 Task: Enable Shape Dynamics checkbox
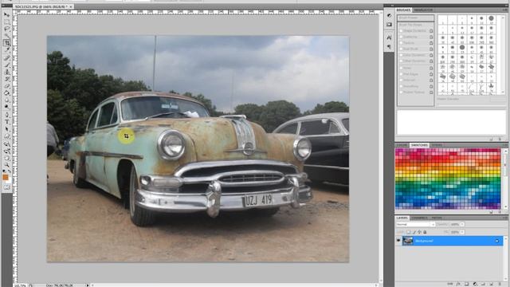pos(401,31)
